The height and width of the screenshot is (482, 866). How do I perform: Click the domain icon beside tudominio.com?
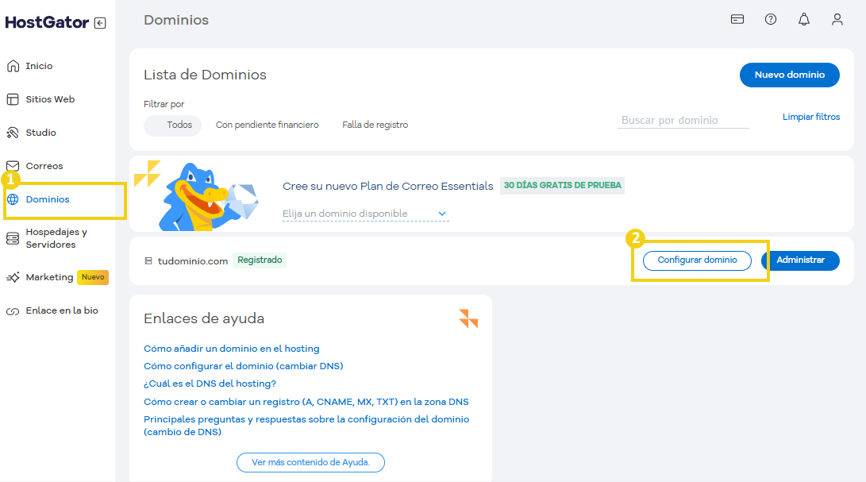148,261
